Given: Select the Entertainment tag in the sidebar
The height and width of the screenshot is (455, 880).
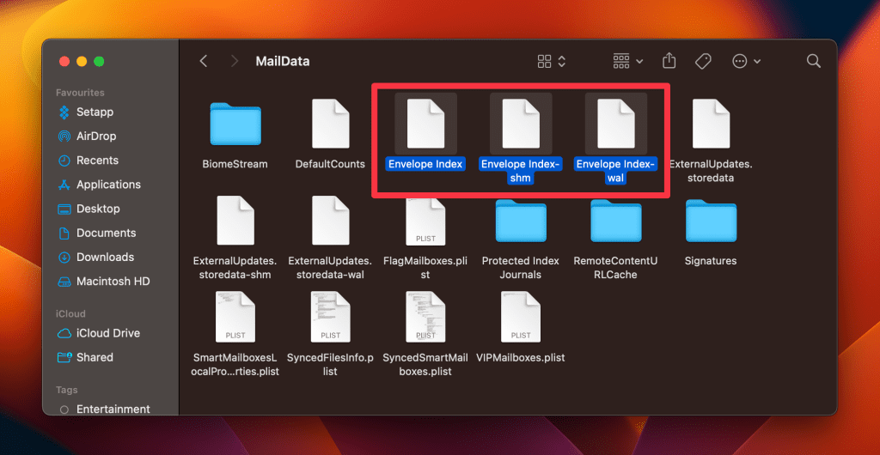Looking at the screenshot, I should [x=105, y=409].
